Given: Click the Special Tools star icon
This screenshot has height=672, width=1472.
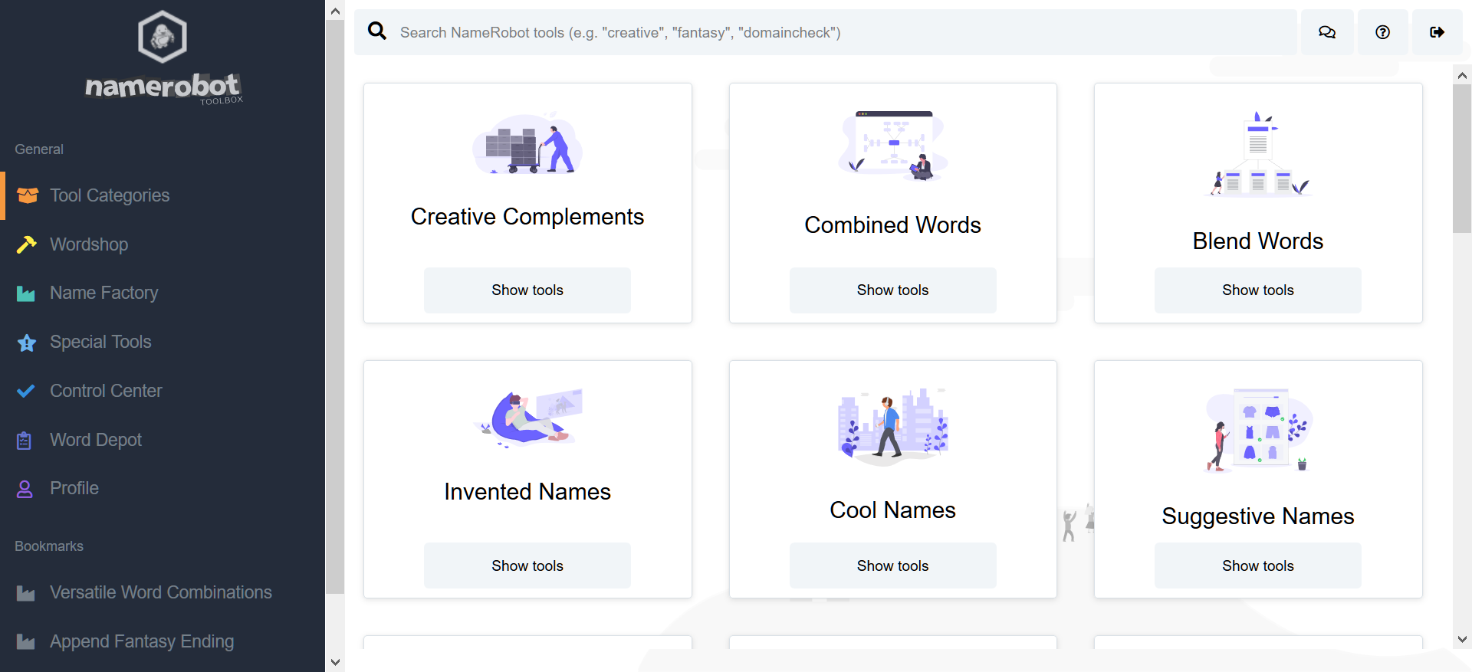Looking at the screenshot, I should pos(27,343).
